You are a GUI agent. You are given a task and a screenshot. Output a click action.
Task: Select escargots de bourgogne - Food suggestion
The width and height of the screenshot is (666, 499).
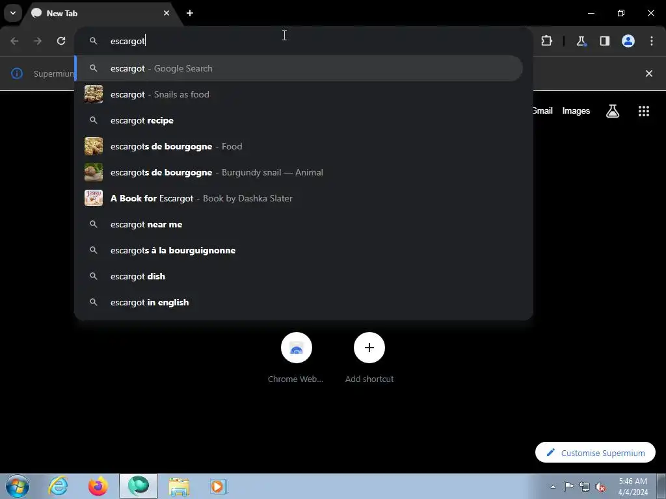tap(299, 146)
